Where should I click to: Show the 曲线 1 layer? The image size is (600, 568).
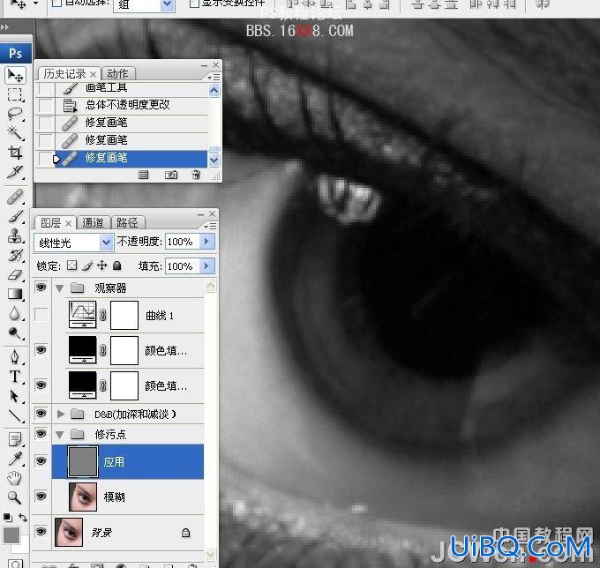pos(41,315)
